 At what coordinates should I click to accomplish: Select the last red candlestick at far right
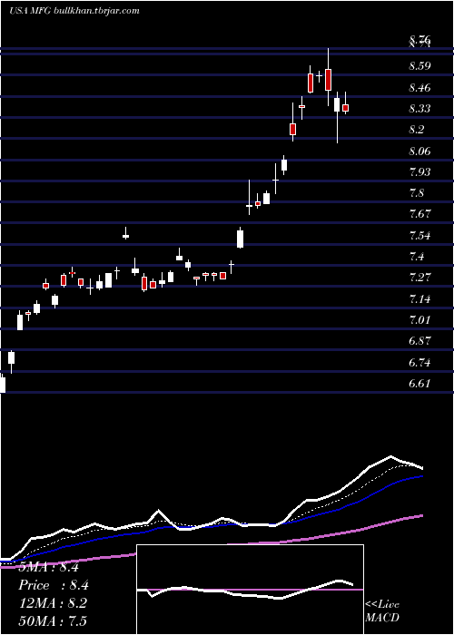[x=345, y=108]
